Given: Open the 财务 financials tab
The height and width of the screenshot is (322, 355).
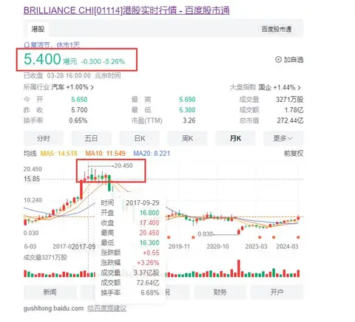Looking at the screenshot, I should pyautogui.click(x=220, y=292).
